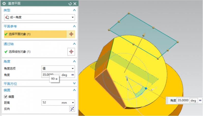Image resolution: width=203 pixels, height=116 pixels.
Task: Select the 选择平面对象 (1) row
Action: 34,34
